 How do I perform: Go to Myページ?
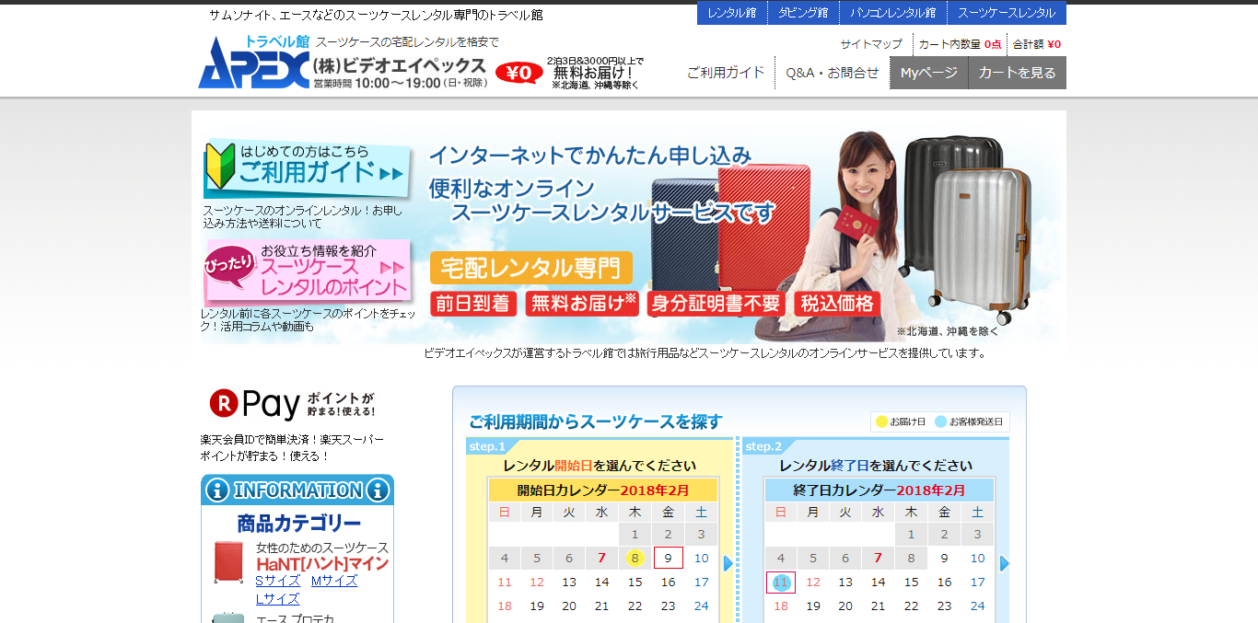929,73
